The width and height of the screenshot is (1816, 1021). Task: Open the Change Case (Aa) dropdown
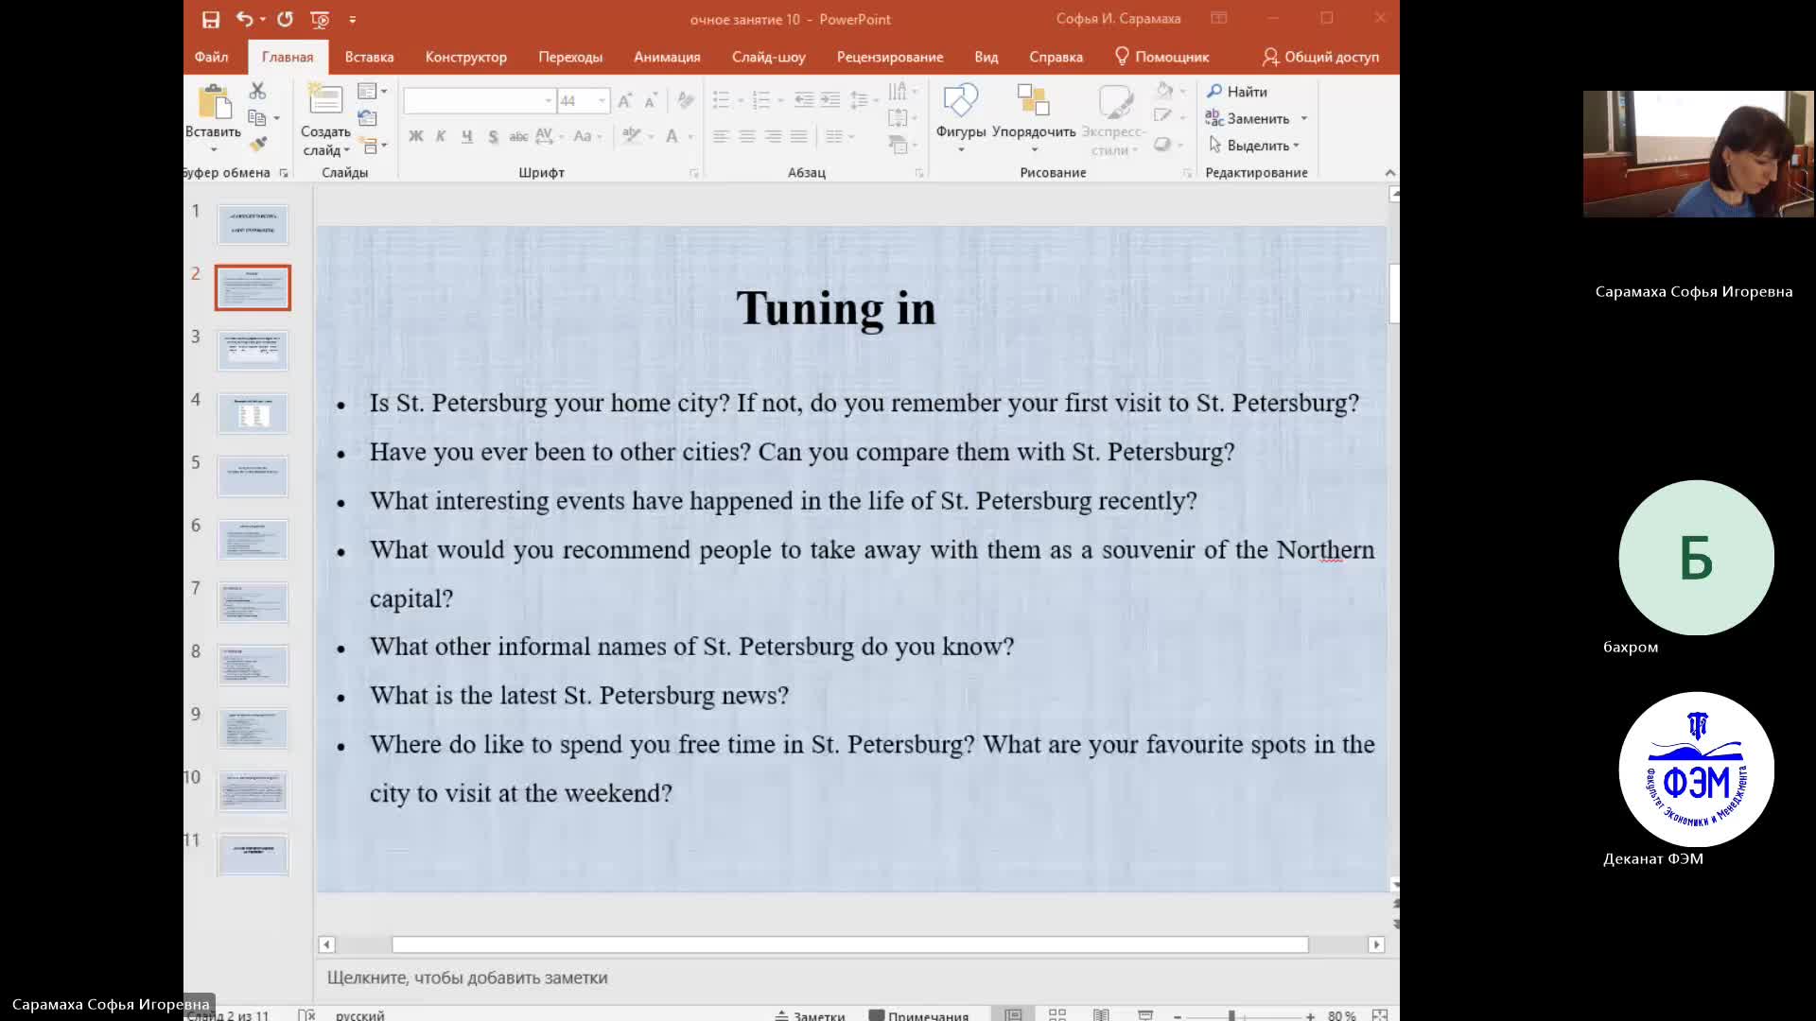pyautogui.click(x=587, y=136)
